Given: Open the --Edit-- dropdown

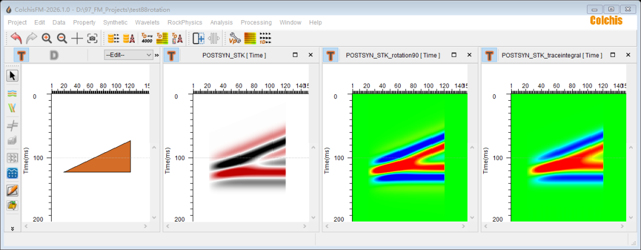Looking at the screenshot, I should tap(128, 55).
